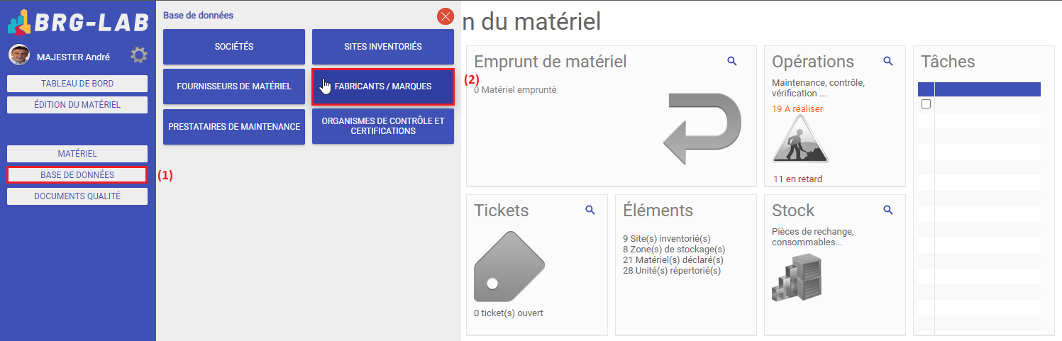1062x341 pixels.
Task: Click the Opérations search magnifier icon
Action: (x=887, y=62)
